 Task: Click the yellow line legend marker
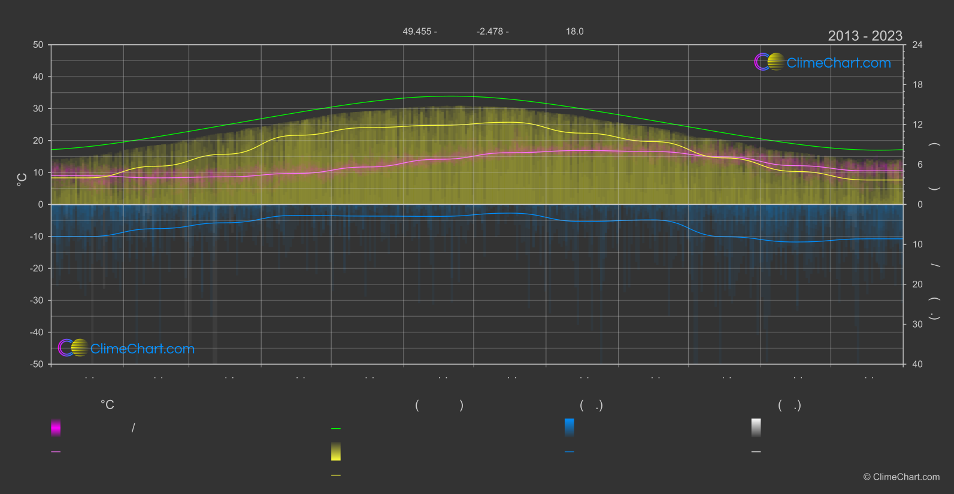tap(336, 475)
